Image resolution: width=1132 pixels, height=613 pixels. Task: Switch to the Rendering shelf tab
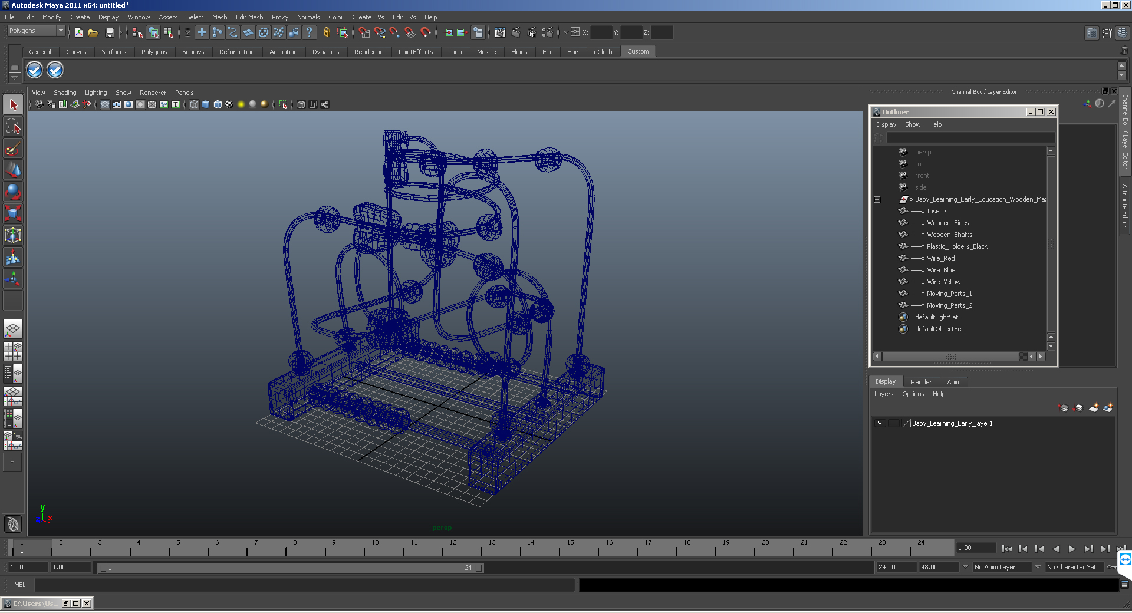coord(368,52)
